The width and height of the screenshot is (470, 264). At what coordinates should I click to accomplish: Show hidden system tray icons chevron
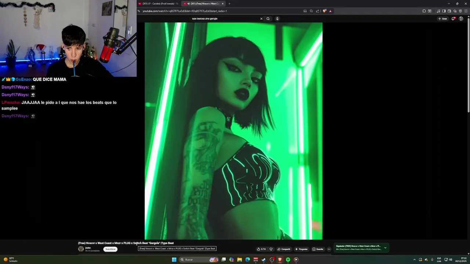[x=415, y=260]
